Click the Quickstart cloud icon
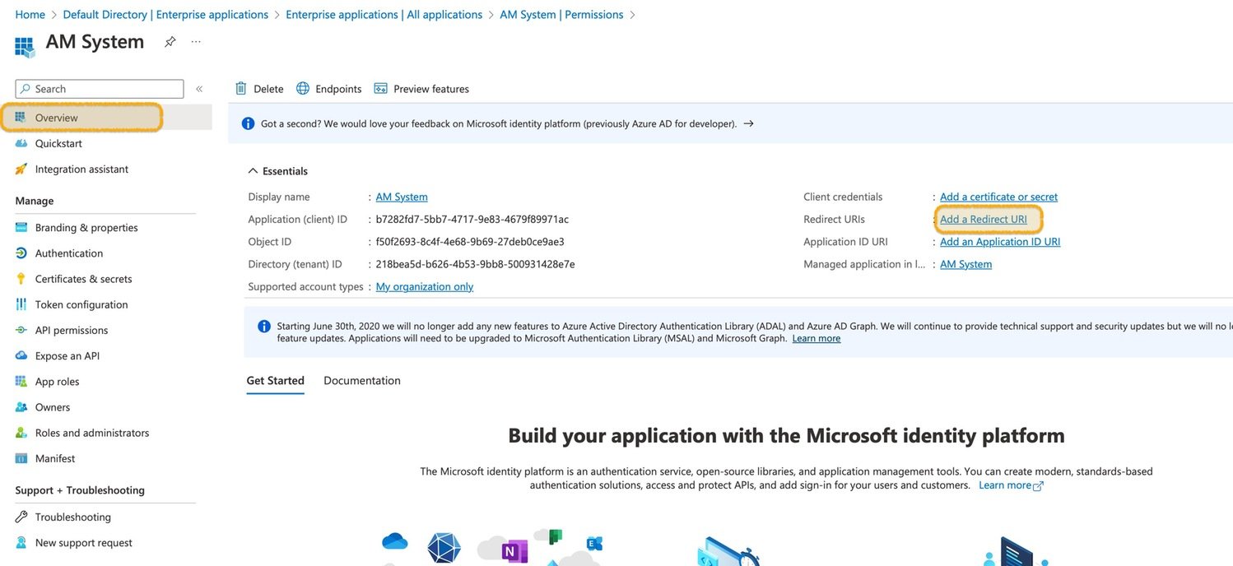 point(21,143)
